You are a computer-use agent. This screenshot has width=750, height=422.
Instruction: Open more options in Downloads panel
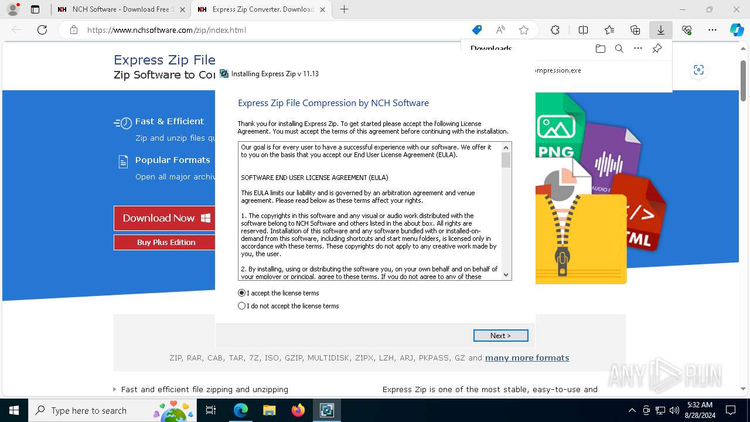(638, 49)
